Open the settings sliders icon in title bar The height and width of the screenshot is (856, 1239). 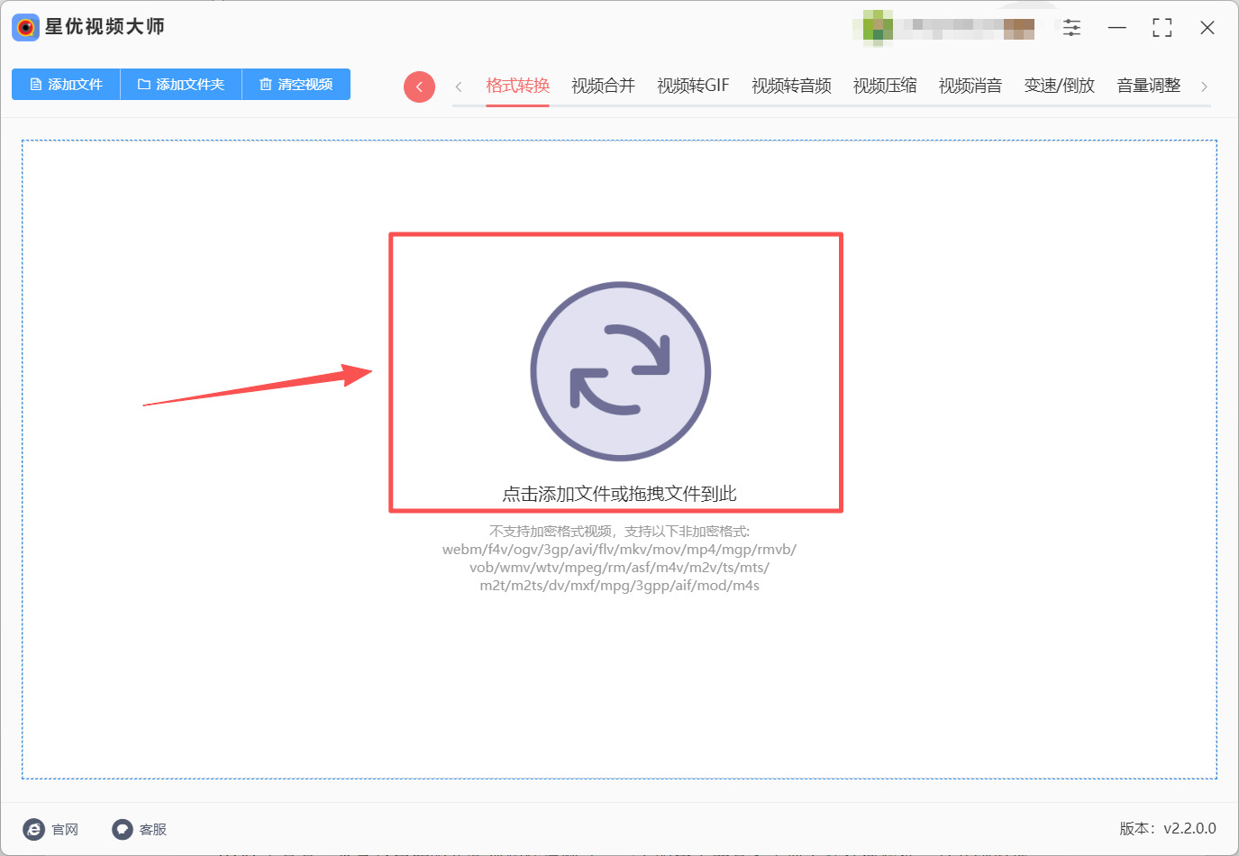point(1071,28)
